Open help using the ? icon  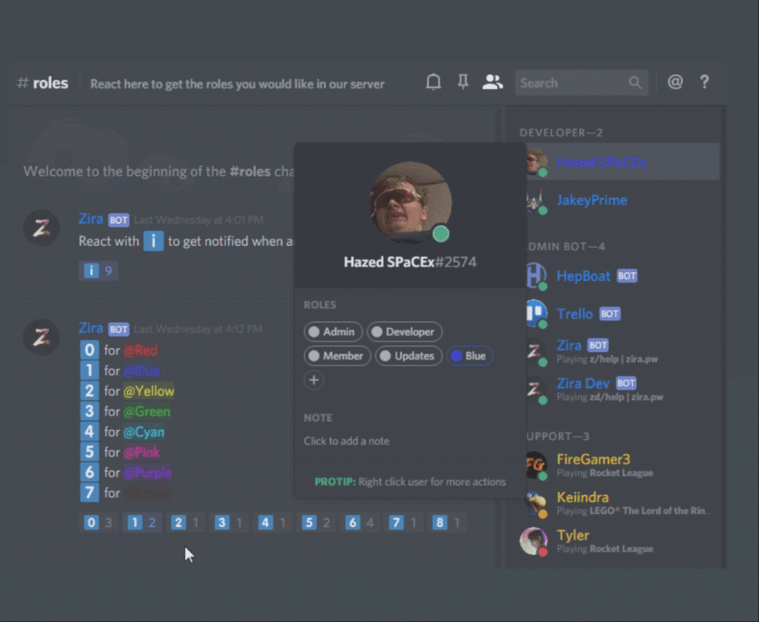(x=704, y=82)
